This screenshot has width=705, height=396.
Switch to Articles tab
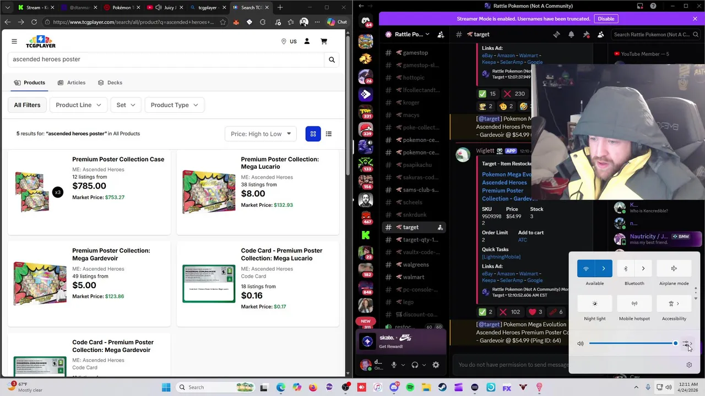pos(71,82)
